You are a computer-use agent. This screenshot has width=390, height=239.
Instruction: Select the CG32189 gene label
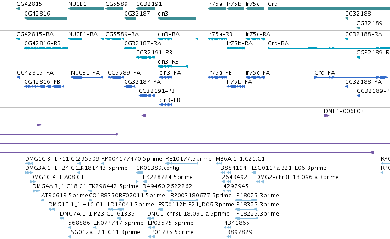click(369, 23)
